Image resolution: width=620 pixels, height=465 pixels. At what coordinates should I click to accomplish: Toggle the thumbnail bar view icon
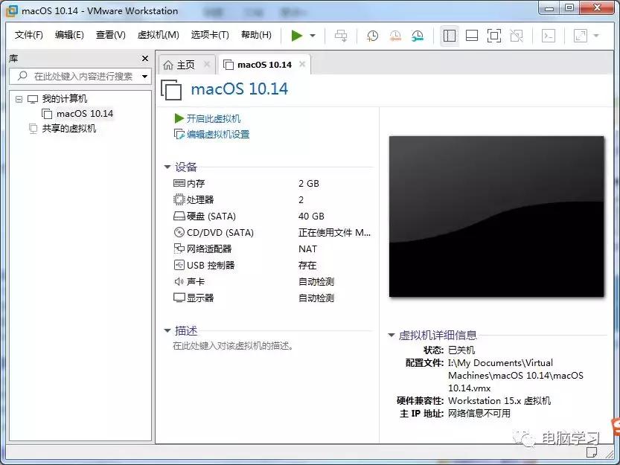point(472,36)
